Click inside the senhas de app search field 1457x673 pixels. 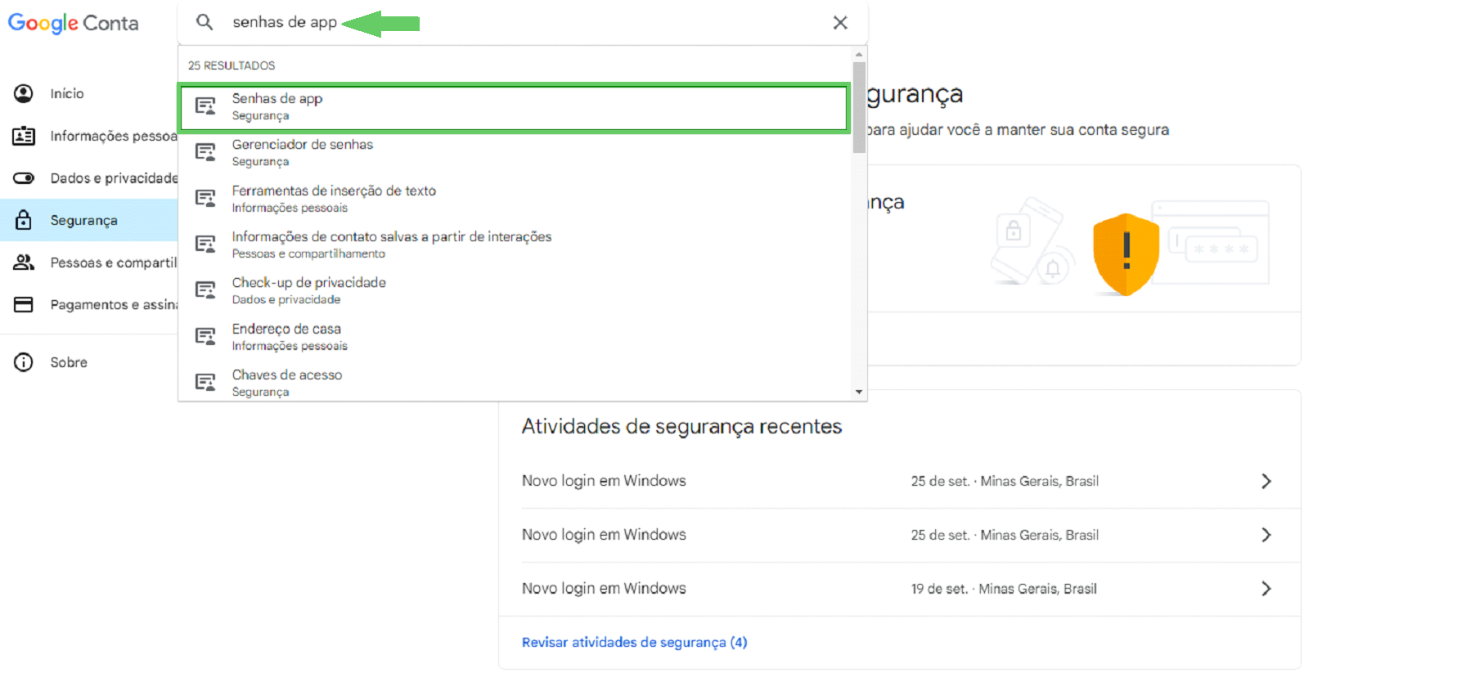pyautogui.click(x=524, y=22)
